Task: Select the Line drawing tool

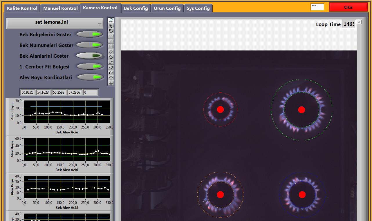Action: click(111, 41)
